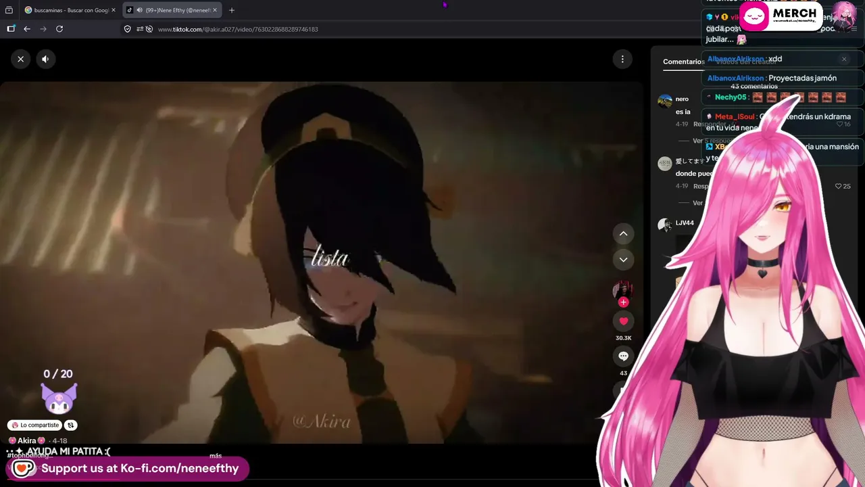Close the buscaminas browser tab
Image resolution: width=865 pixels, height=487 pixels.
click(114, 10)
